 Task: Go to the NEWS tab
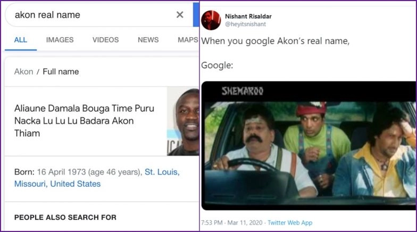pos(148,40)
